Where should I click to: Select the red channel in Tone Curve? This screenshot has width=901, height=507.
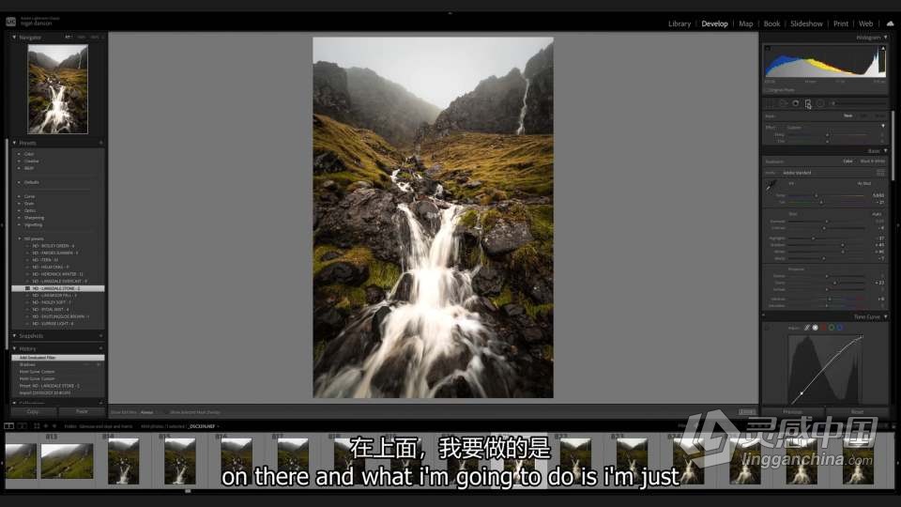(823, 328)
